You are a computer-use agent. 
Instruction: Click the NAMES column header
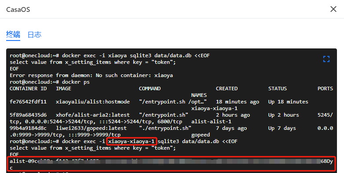[x=199, y=95]
